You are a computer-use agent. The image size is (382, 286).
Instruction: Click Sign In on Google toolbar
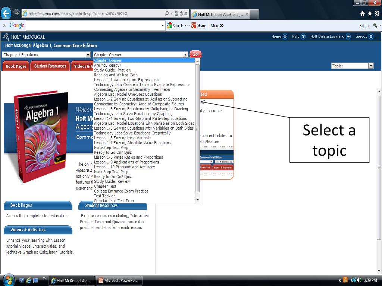point(365,26)
